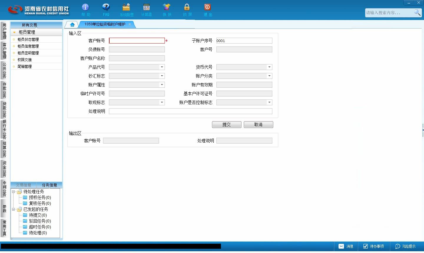Click the search box 请输入搜索内容

[389, 13]
